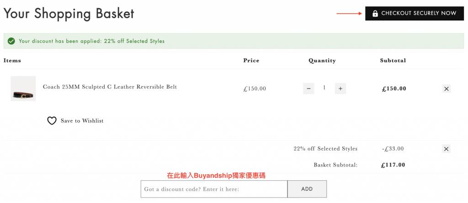Click the quantity value between minus and plus
This screenshot has height=203, width=468.
click(x=324, y=88)
